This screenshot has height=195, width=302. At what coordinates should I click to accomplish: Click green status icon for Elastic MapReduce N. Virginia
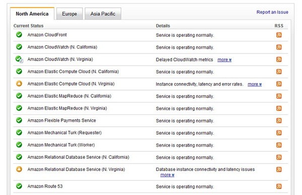[x=19, y=108]
